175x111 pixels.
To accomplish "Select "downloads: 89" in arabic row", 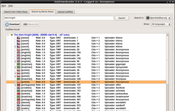I will point(71,108).
